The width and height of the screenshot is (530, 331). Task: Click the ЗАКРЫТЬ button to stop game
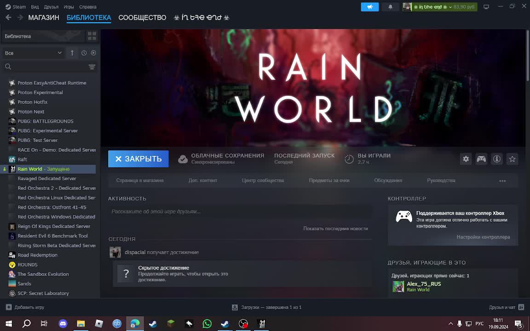coord(138,159)
